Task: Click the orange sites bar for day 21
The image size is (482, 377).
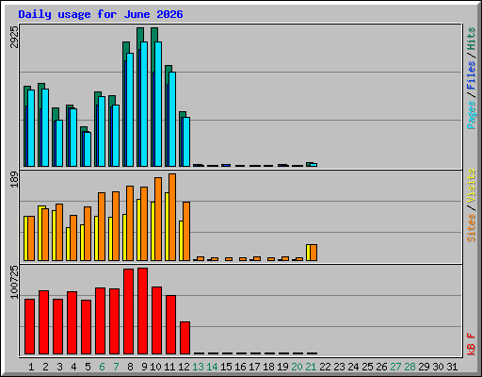Action: (x=313, y=253)
